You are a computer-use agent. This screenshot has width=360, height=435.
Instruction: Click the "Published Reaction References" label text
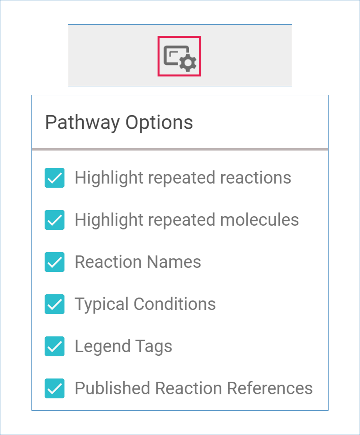[x=193, y=388]
